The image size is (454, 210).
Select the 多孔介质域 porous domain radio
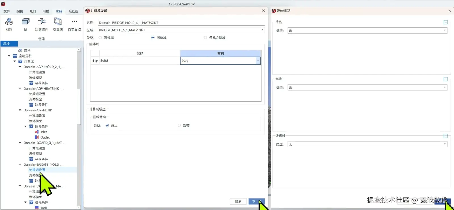[205, 37]
